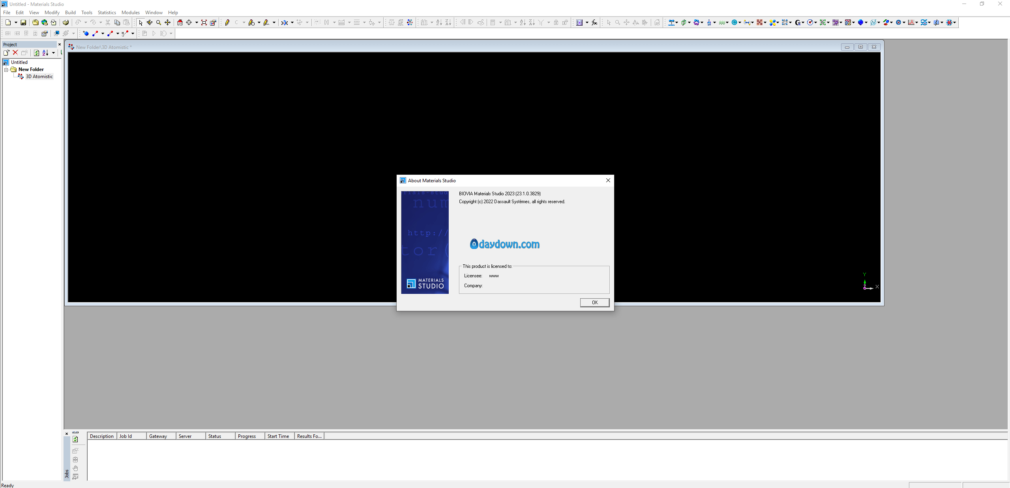Close the Jobs panel
1010x488 pixels.
point(67,434)
